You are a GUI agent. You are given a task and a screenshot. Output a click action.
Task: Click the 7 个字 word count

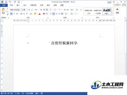pos(17,93)
